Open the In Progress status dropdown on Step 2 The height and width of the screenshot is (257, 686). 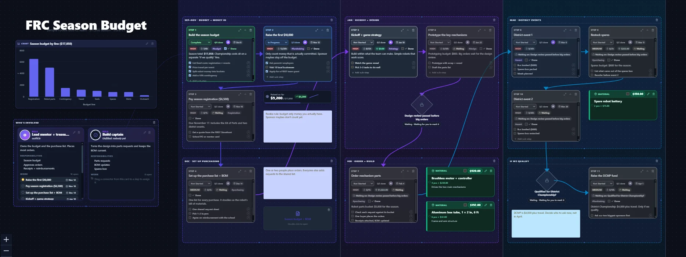(277, 43)
